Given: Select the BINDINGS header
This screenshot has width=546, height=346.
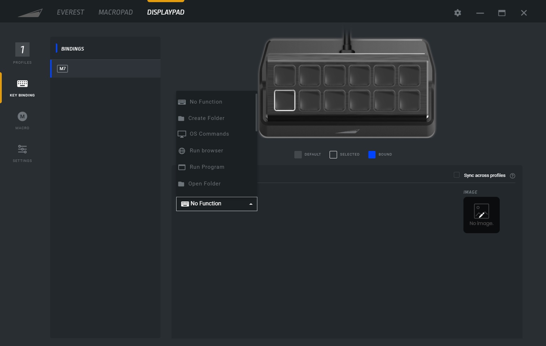Looking at the screenshot, I should pyautogui.click(x=73, y=49).
